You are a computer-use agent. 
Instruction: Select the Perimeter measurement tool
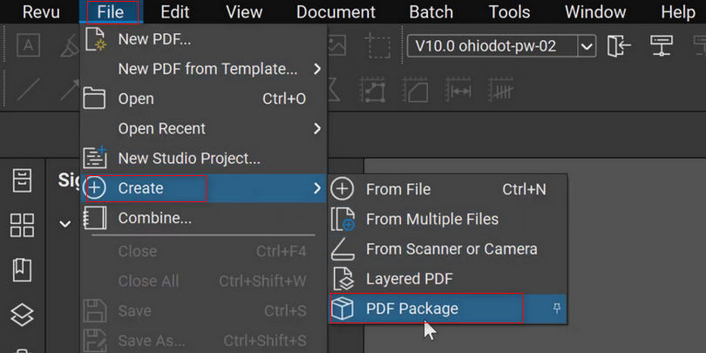(x=372, y=90)
